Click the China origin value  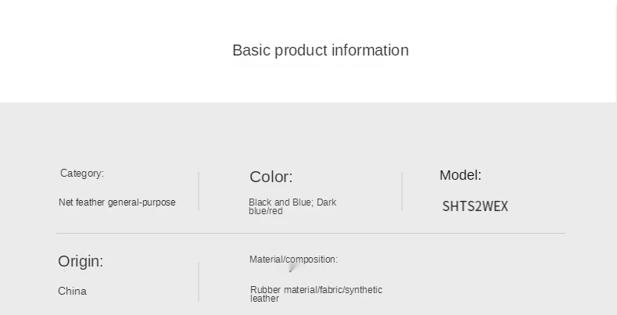point(72,291)
